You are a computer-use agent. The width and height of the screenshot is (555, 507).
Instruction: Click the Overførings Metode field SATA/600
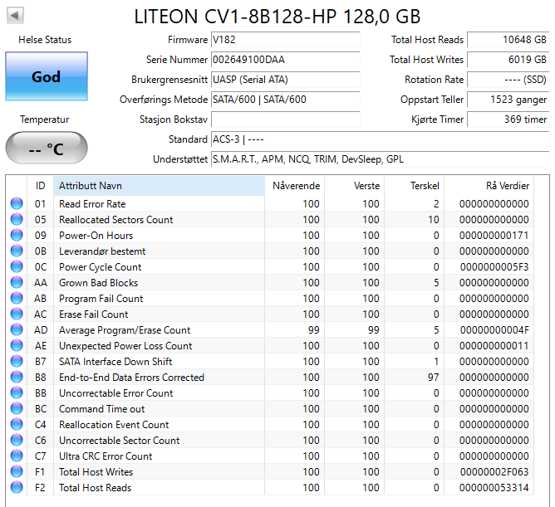coord(285,100)
